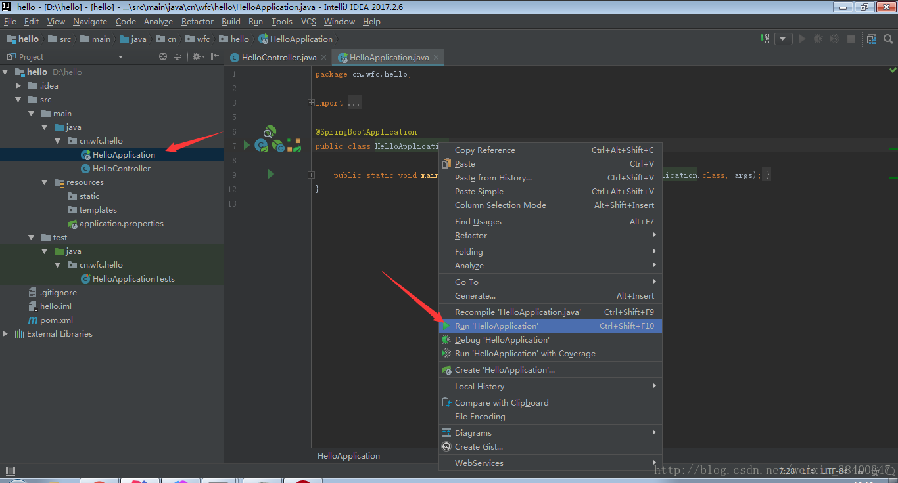Toggle Column Selection Mode
898x483 pixels.
coord(550,205)
